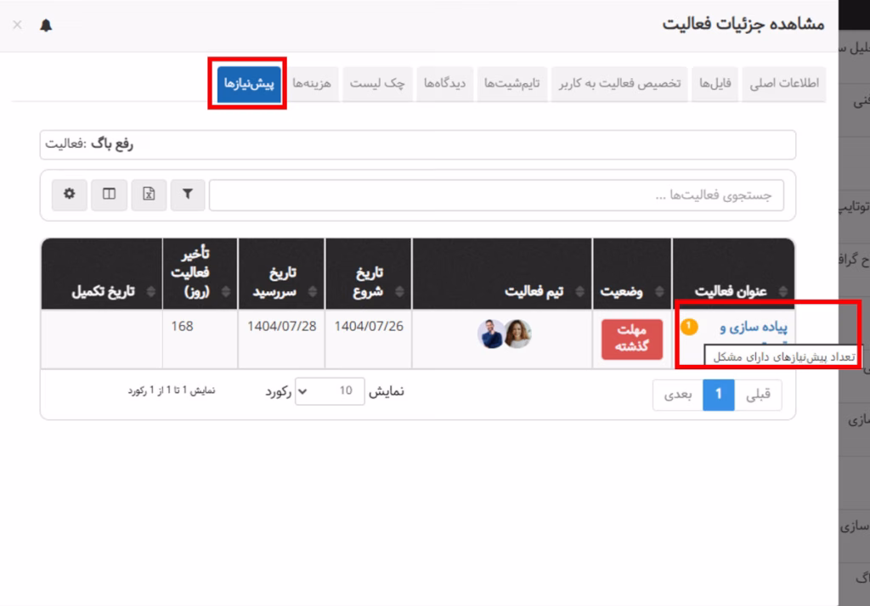
Task: Open the table settings gear icon
Action: click(69, 194)
